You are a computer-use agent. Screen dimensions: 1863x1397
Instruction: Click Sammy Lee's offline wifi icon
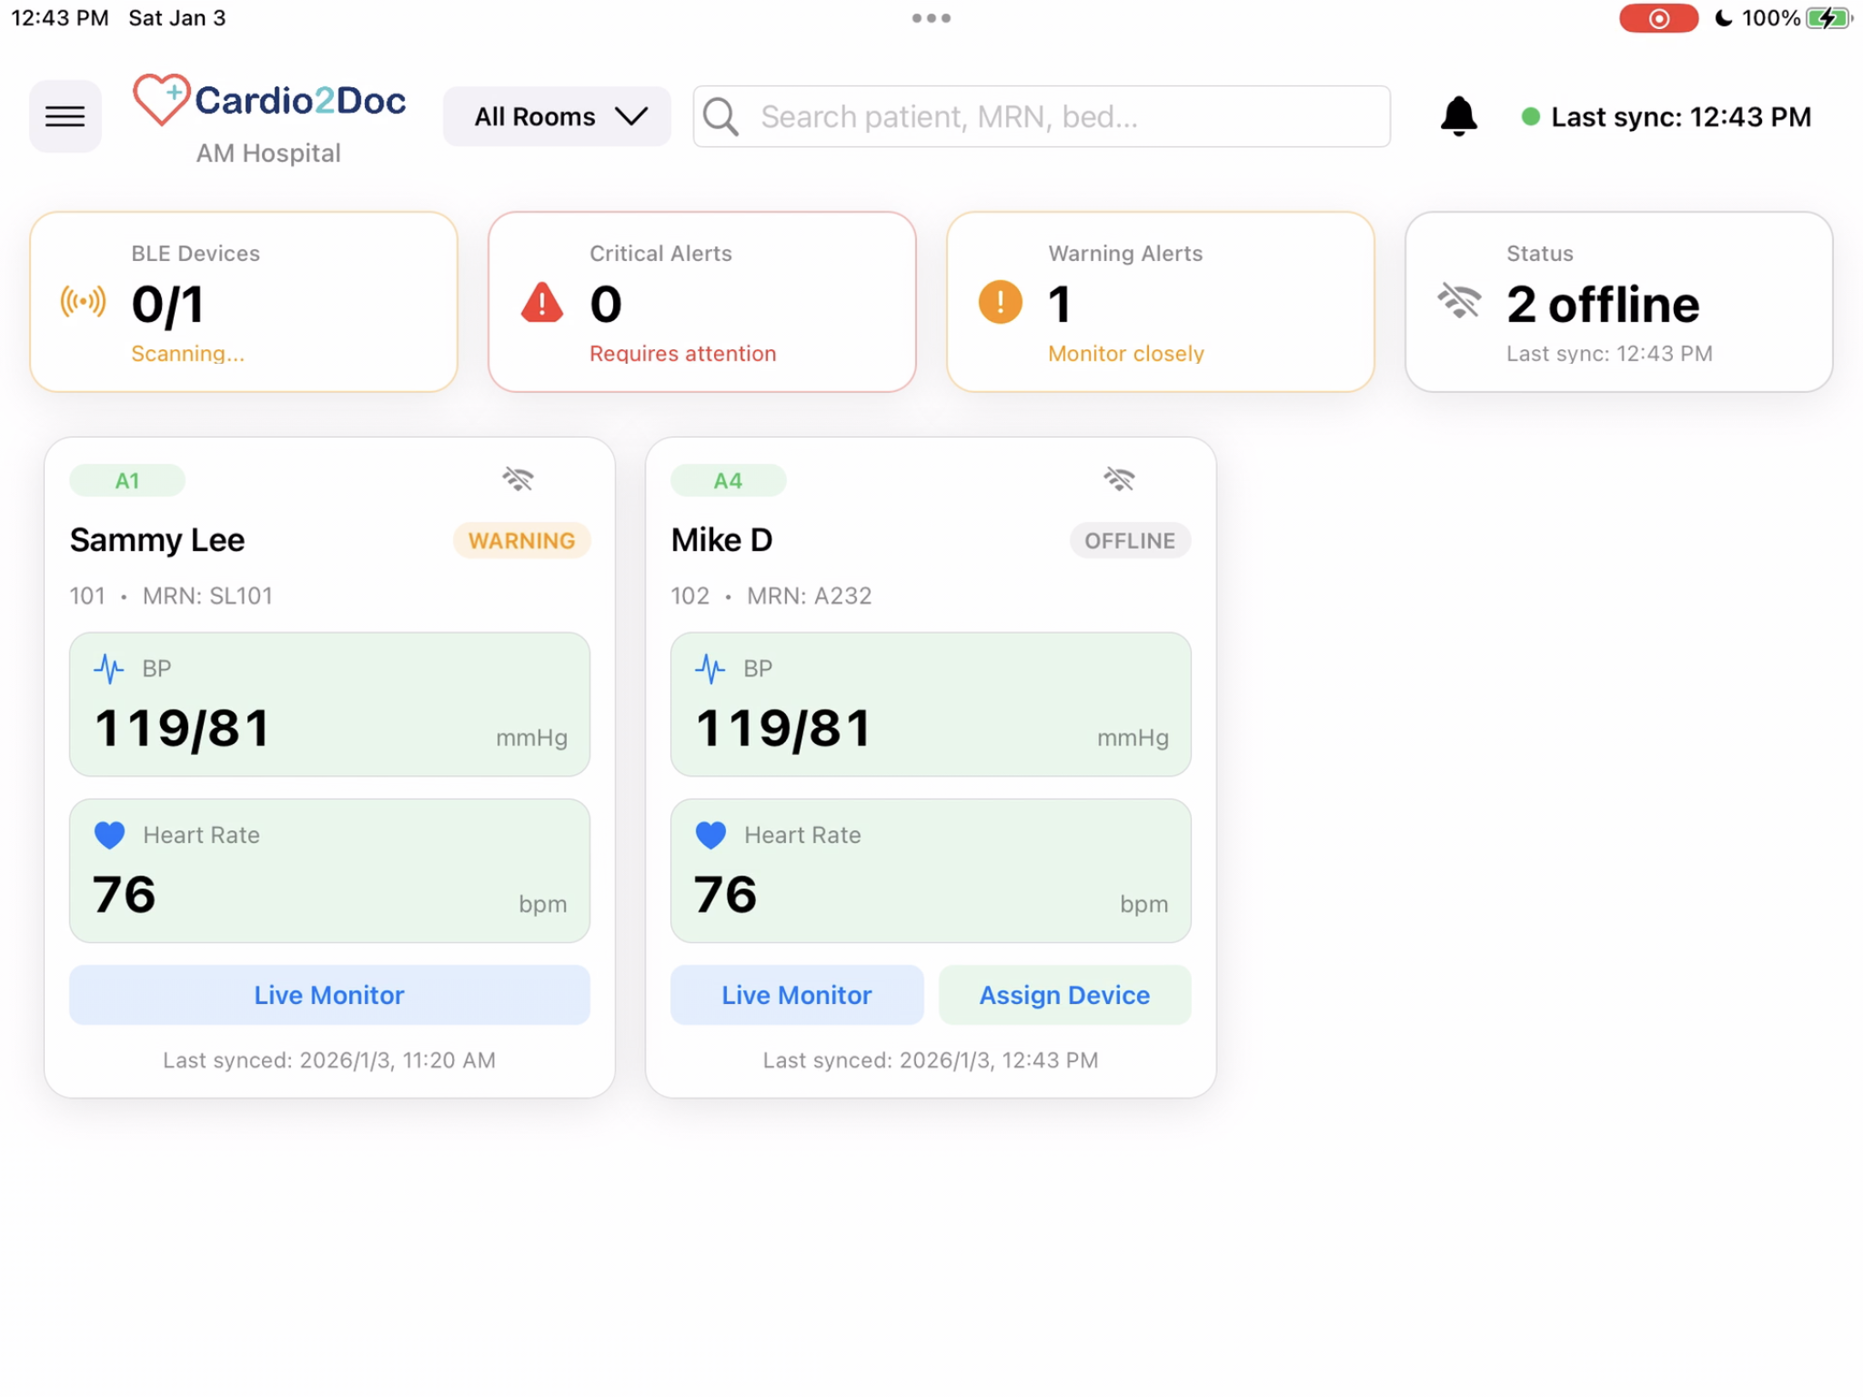tap(518, 479)
